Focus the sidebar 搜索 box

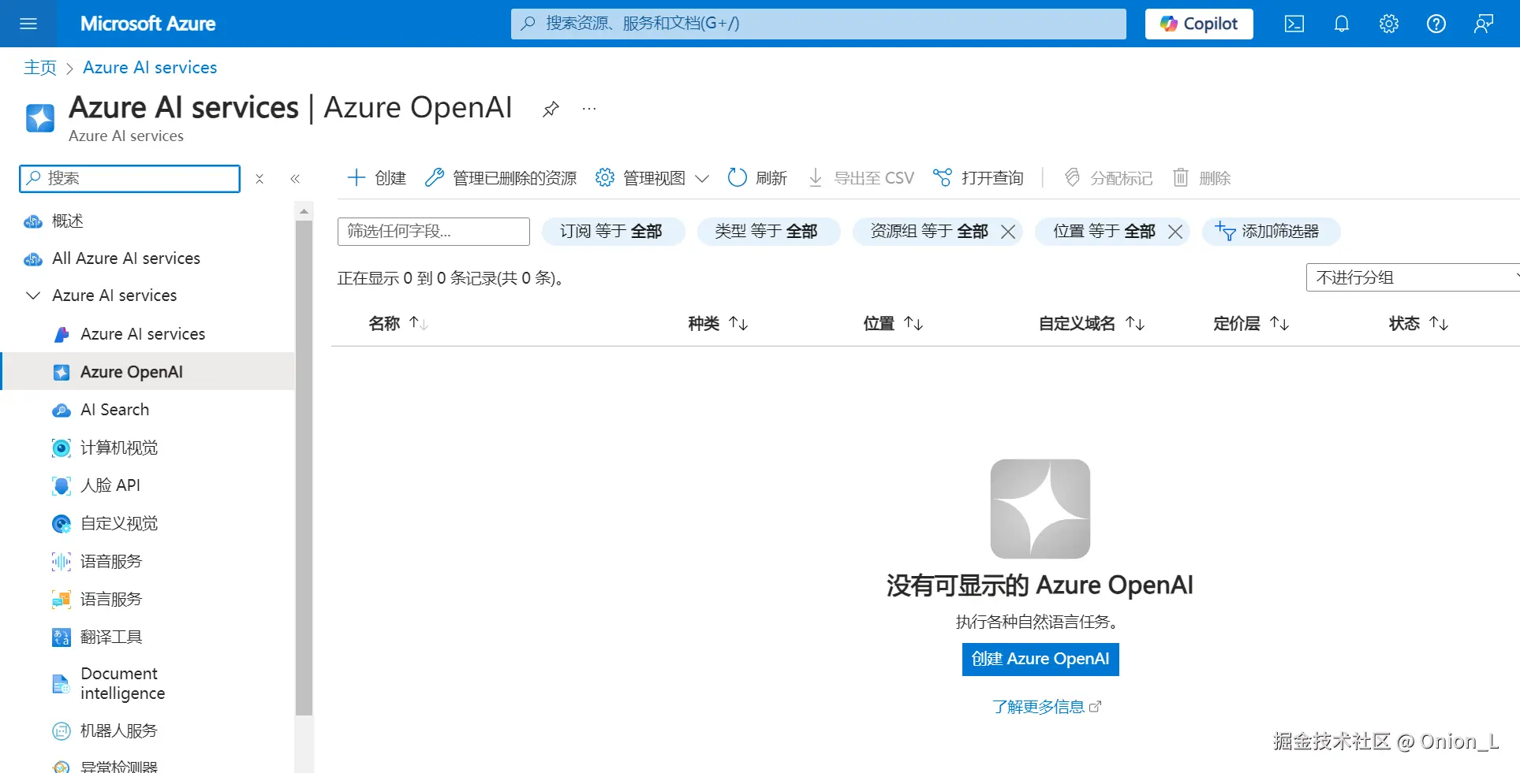(130, 179)
